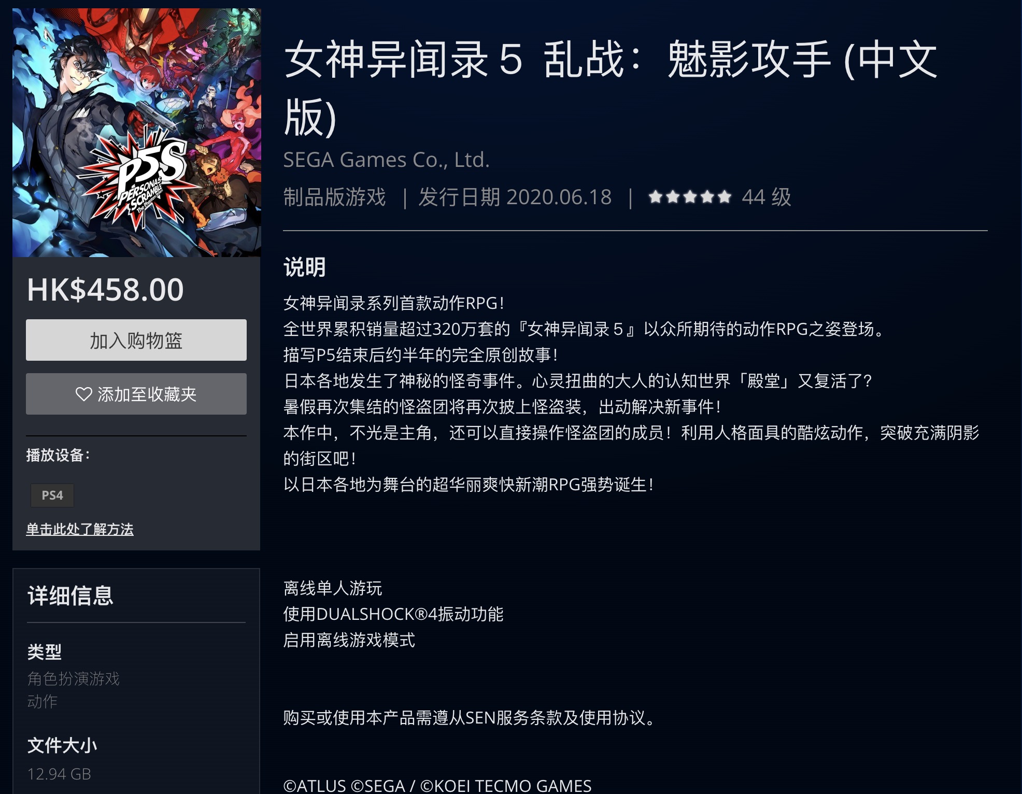
Task: Click the SEGA Games Co., Ltd. publisher name
Action: [386, 160]
